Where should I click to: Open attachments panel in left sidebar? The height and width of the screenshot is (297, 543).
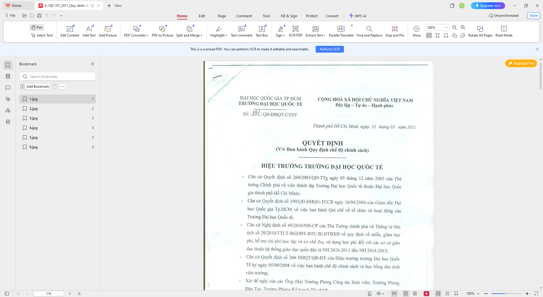tap(8, 99)
